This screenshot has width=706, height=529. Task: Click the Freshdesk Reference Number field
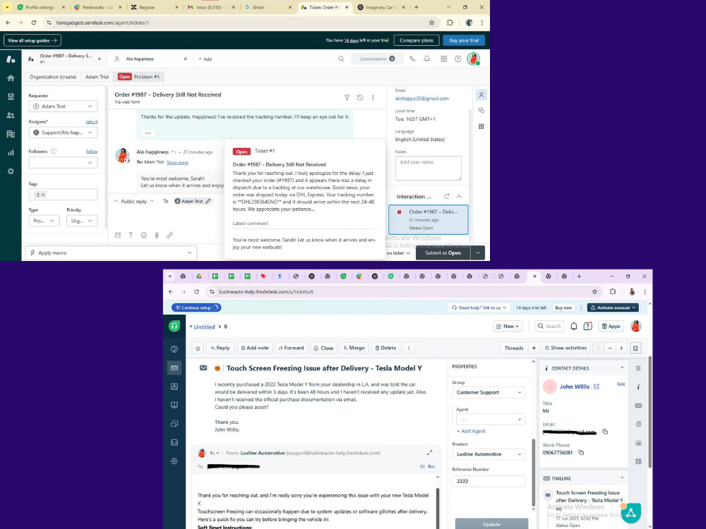click(489, 481)
